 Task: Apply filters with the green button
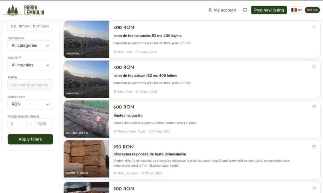click(x=30, y=139)
